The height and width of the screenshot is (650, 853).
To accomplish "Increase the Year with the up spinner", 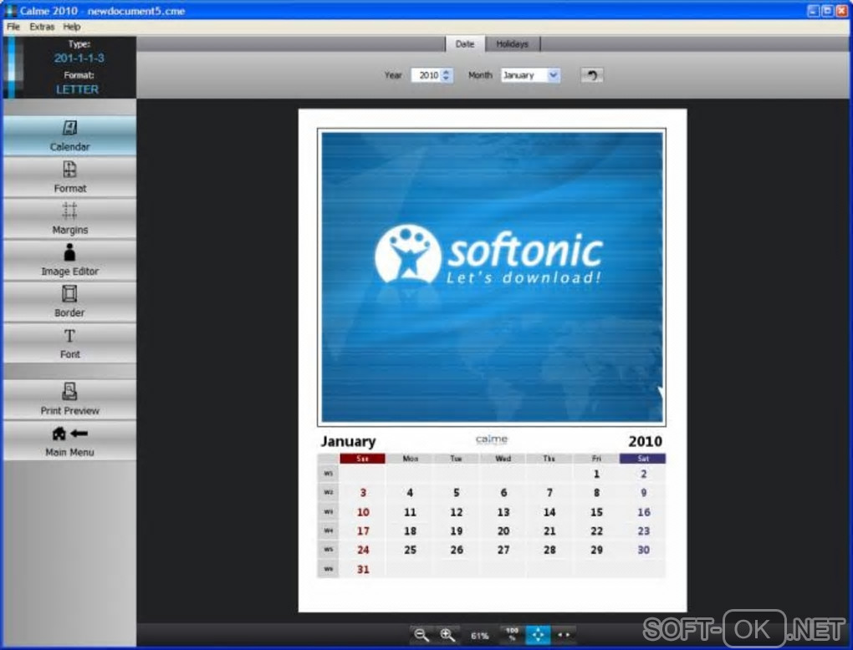I will coord(446,71).
